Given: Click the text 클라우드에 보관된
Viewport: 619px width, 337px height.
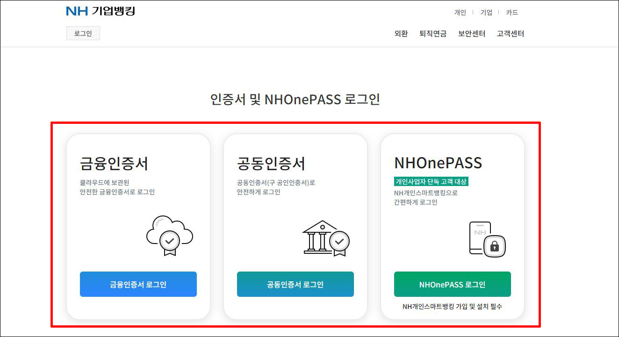Looking at the screenshot, I should pos(105,183).
